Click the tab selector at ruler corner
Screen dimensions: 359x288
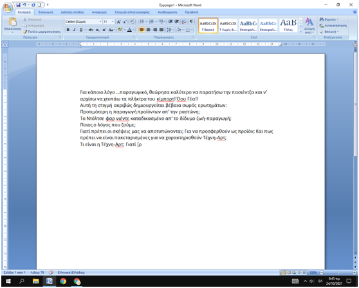[5, 44]
